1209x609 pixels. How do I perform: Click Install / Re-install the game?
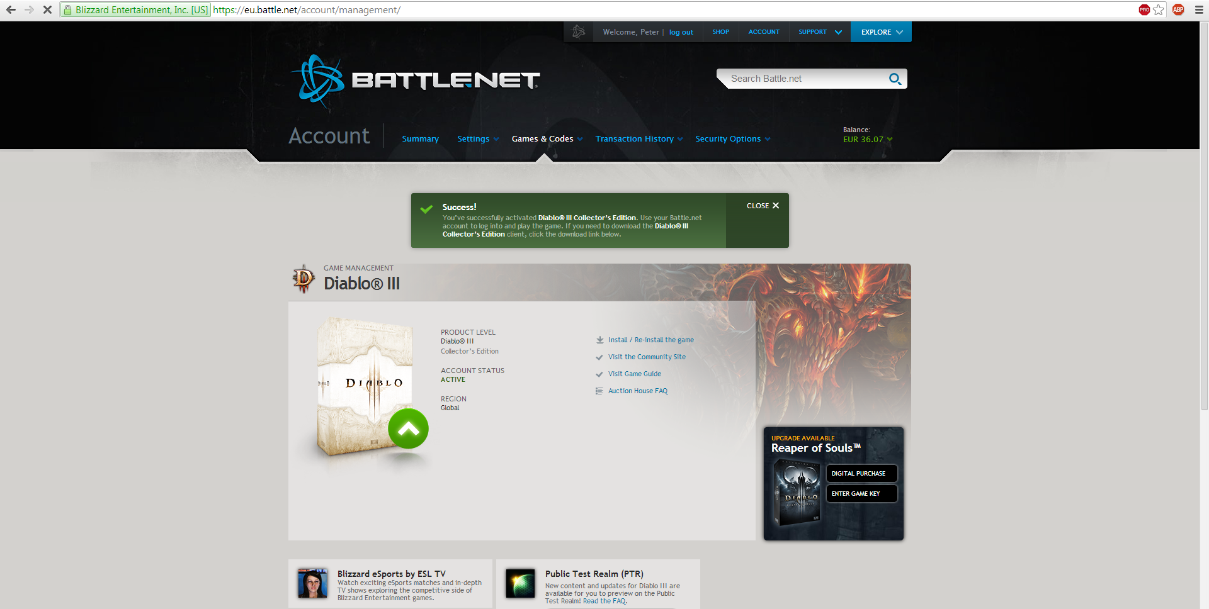(x=651, y=340)
